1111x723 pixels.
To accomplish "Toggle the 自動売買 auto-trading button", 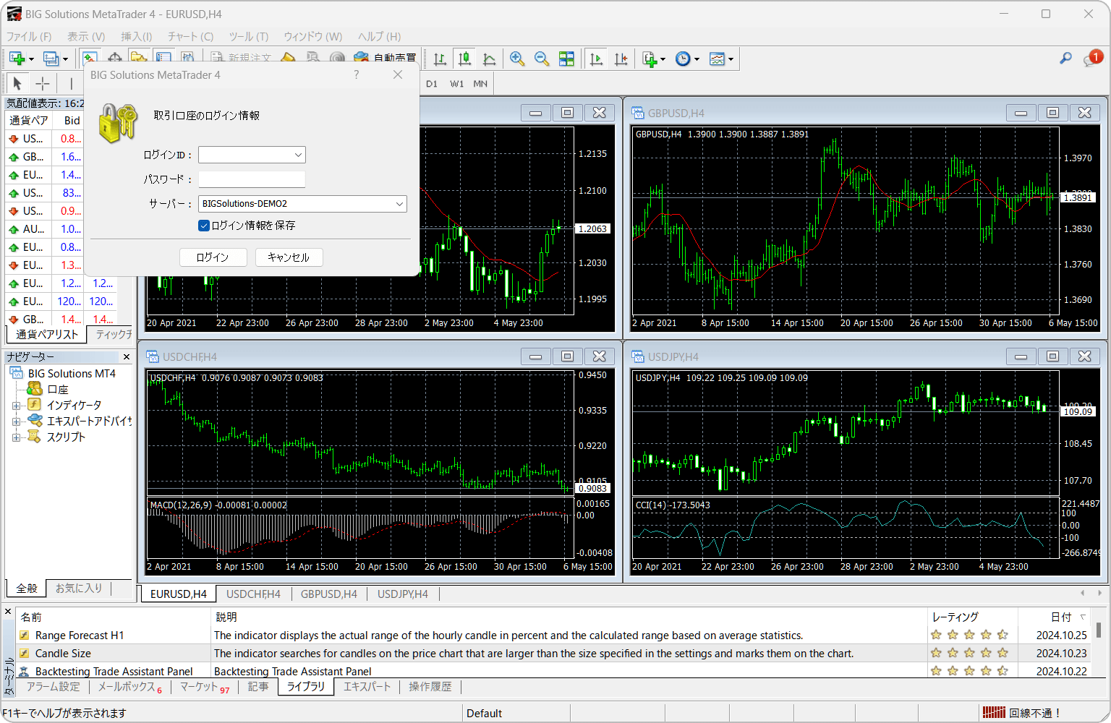I will click(x=386, y=59).
